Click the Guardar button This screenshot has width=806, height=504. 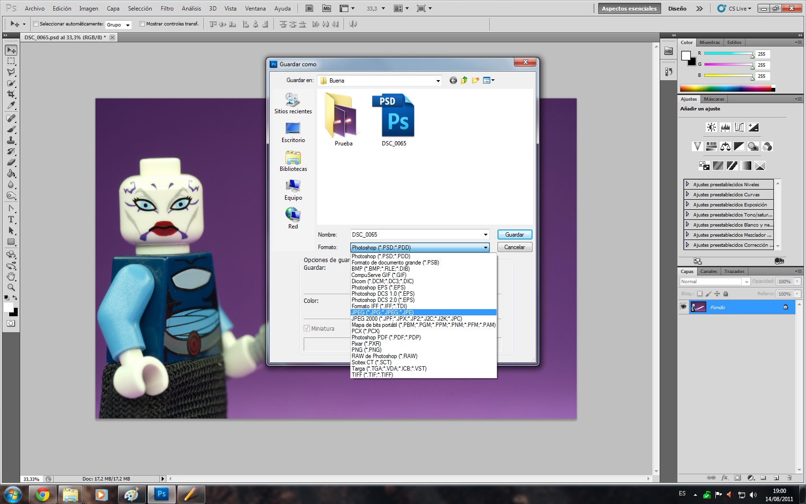[x=514, y=235]
